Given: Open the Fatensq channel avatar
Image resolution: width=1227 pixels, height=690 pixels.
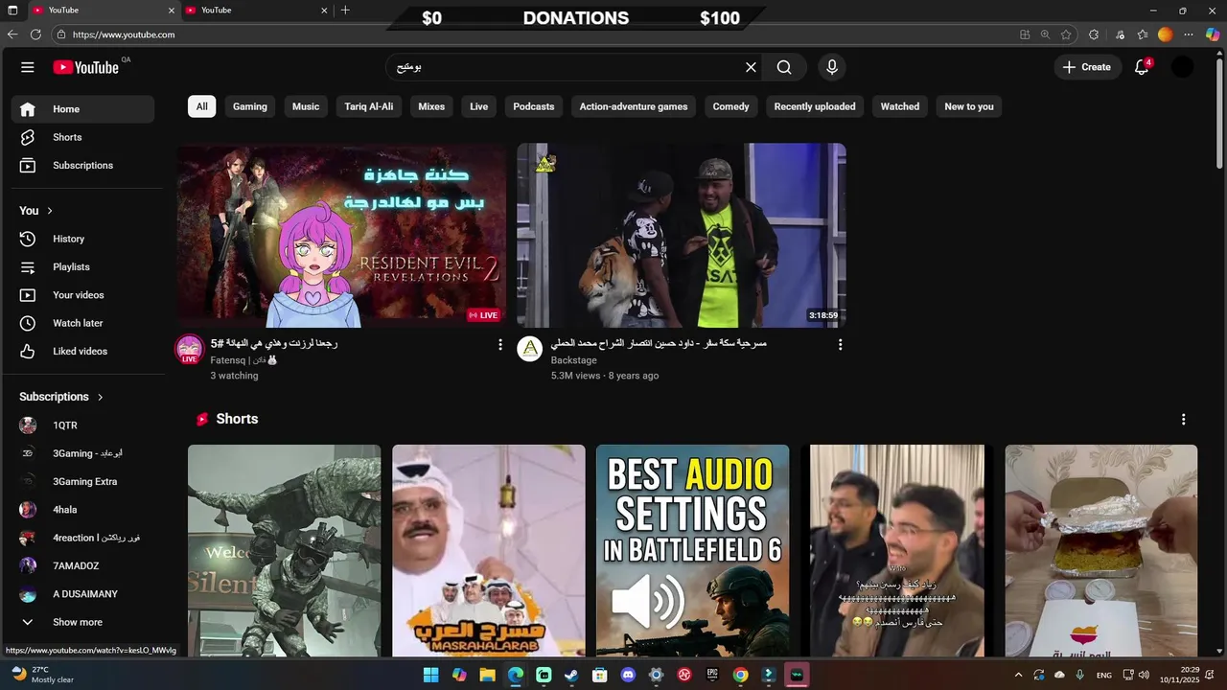Looking at the screenshot, I should point(190,349).
